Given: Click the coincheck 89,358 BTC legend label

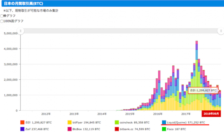Looking at the screenshot, I should tap(134, 123).
